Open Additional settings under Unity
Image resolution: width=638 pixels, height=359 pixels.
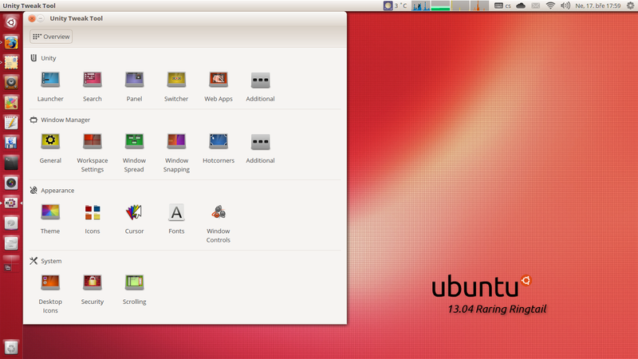click(x=261, y=86)
